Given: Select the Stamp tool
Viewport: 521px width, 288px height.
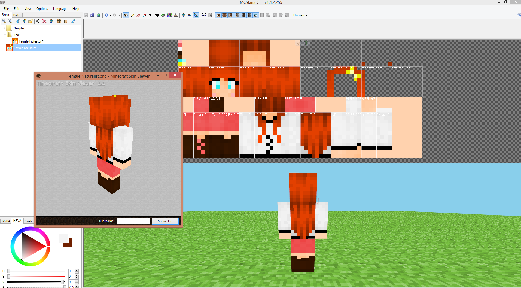Looking at the screenshot, I should coord(176,15).
